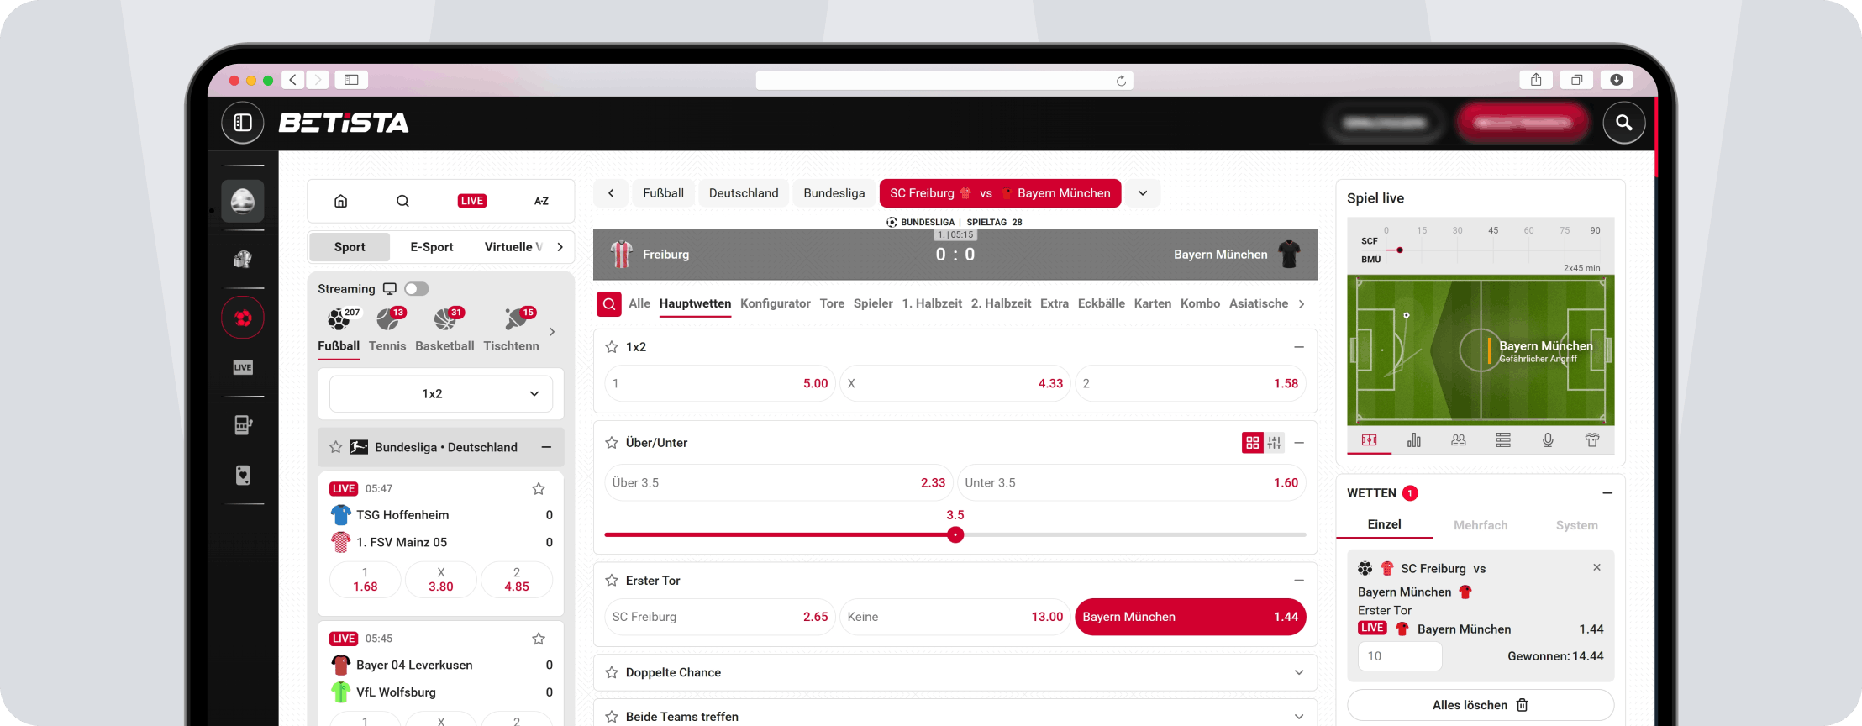This screenshot has height=726, width=1862.
Task: Star the Doppelte Chance market
Action: (x=612, y=673)
